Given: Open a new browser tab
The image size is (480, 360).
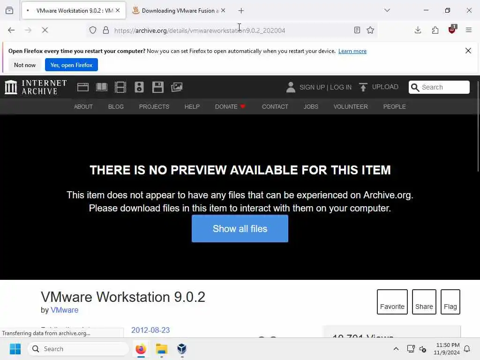Looking at the screenshot, I should [x=241, y=11].
